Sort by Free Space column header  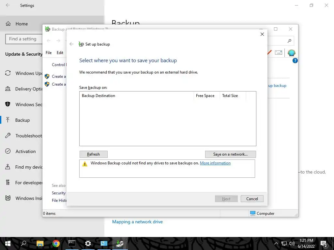pyautogui.click(x=206, y=96)
